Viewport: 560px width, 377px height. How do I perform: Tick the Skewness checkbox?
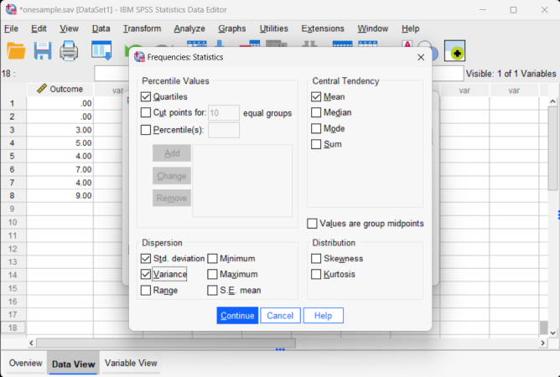click(x=316, y=259)
